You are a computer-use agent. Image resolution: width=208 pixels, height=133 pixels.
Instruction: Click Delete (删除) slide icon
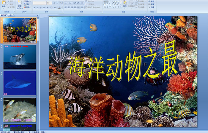click(x=25, y=7)
